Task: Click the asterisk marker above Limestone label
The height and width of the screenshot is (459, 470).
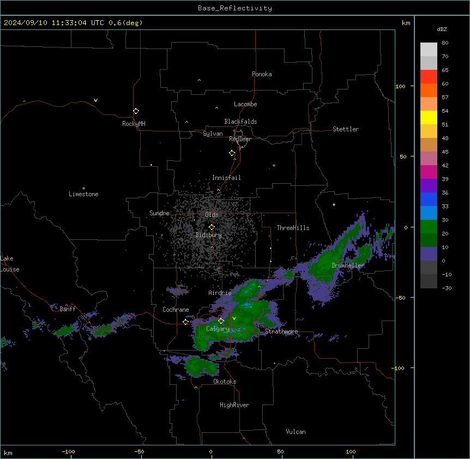Action: pos(83,189)
